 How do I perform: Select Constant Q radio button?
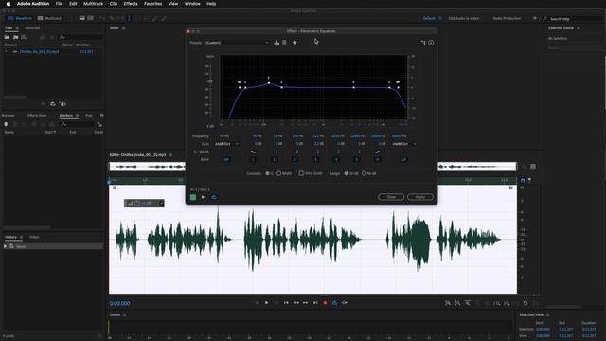(267, 173)
